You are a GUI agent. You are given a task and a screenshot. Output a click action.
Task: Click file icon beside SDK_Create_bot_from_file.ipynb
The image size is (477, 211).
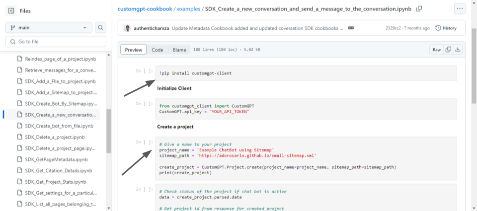(x=20, y=126)
